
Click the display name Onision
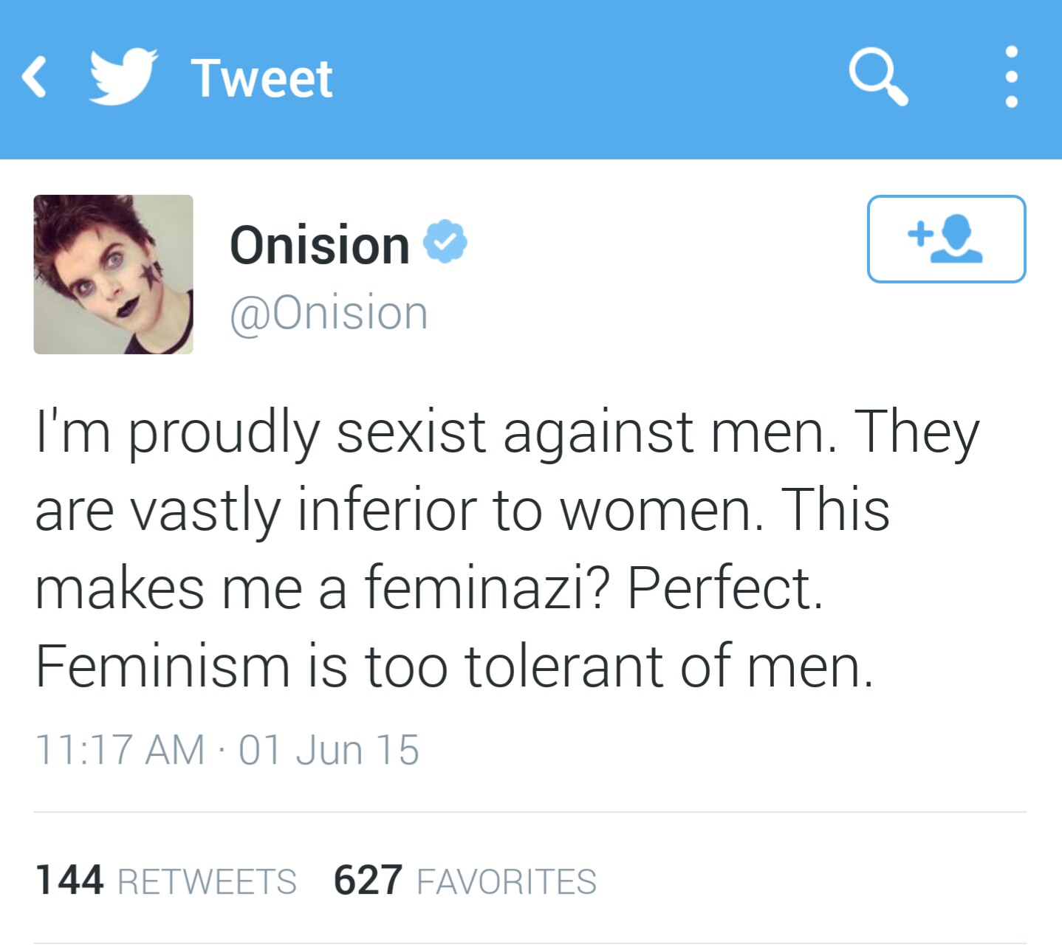pos(320,245)
